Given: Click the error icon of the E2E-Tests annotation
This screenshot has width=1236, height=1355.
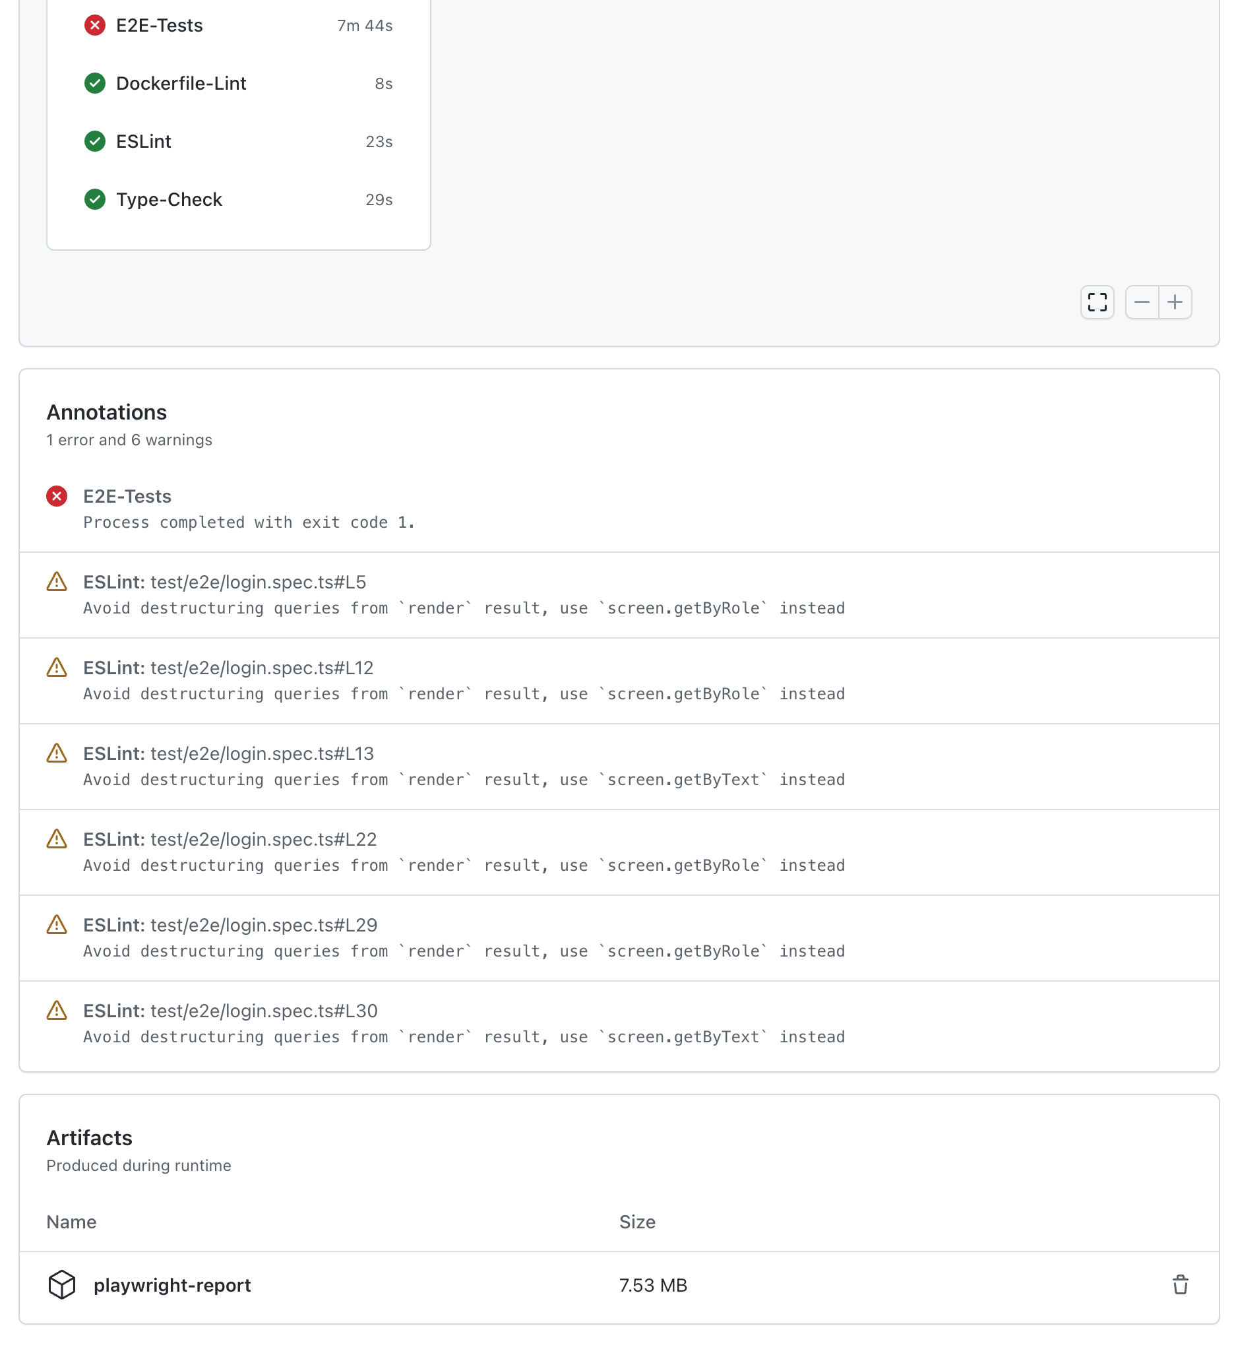Looking at the screenshot, I should pyautogui.click(x=57, y=496).
